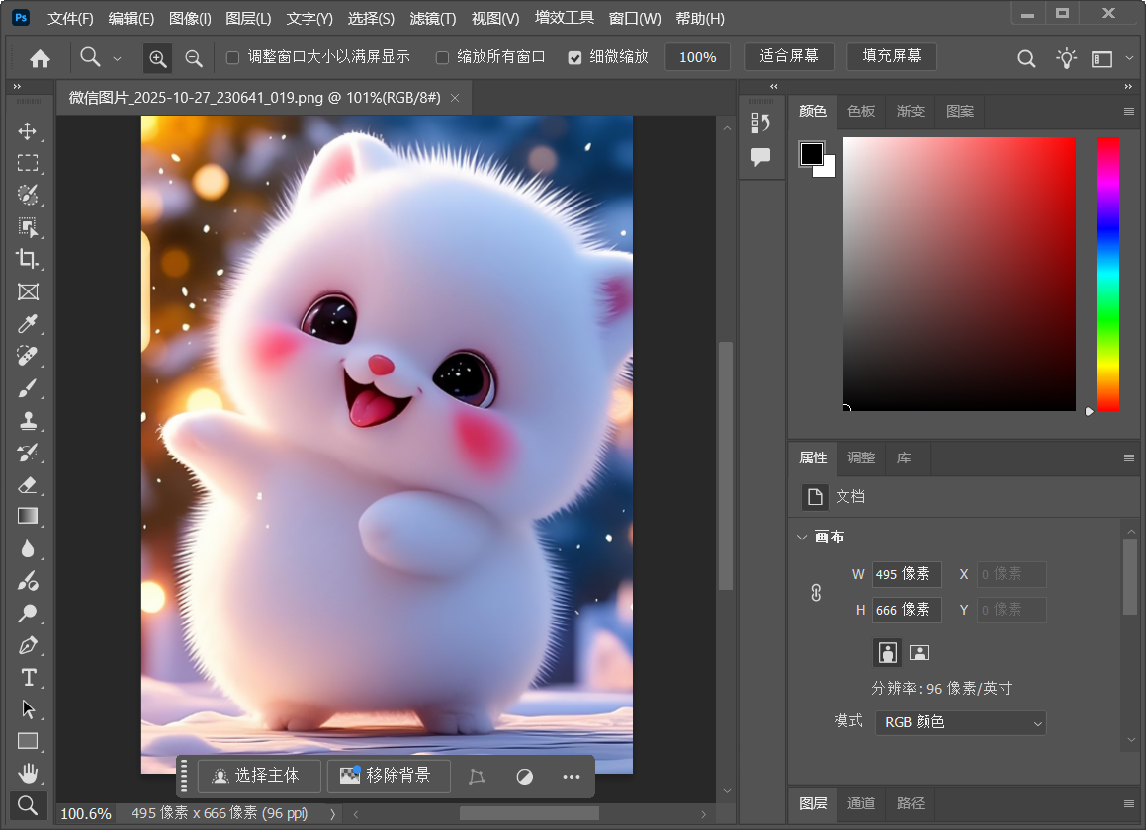Switch to the 通道 tab

coord(861,803)
